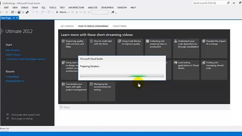Viewport: 242px width, 136px height.
Task: Open the HELP menu
Action: (x=133, y=8)
